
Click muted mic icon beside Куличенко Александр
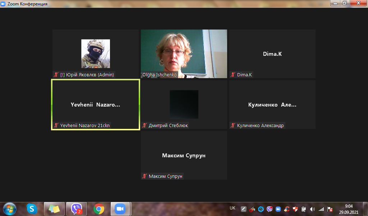(x=233, y=126)
